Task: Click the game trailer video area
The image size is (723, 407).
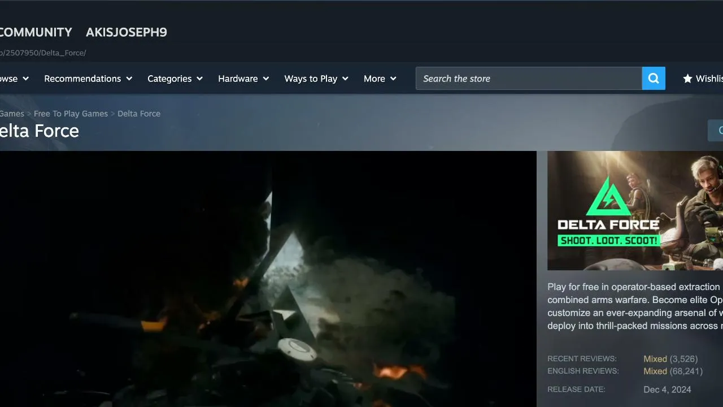Action: (x=268, y=279)
